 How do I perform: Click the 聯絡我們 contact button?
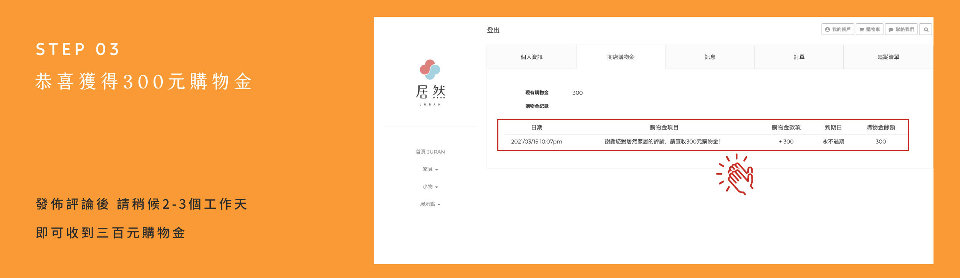(x=901, y=29)
